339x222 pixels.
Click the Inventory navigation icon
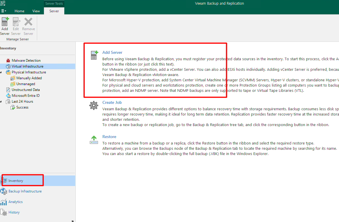point(4,181)
